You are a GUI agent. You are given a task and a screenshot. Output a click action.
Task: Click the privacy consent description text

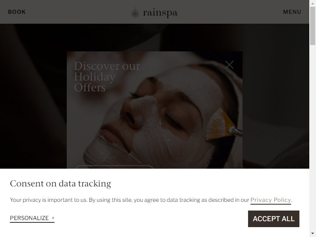[x=151, y=200]
